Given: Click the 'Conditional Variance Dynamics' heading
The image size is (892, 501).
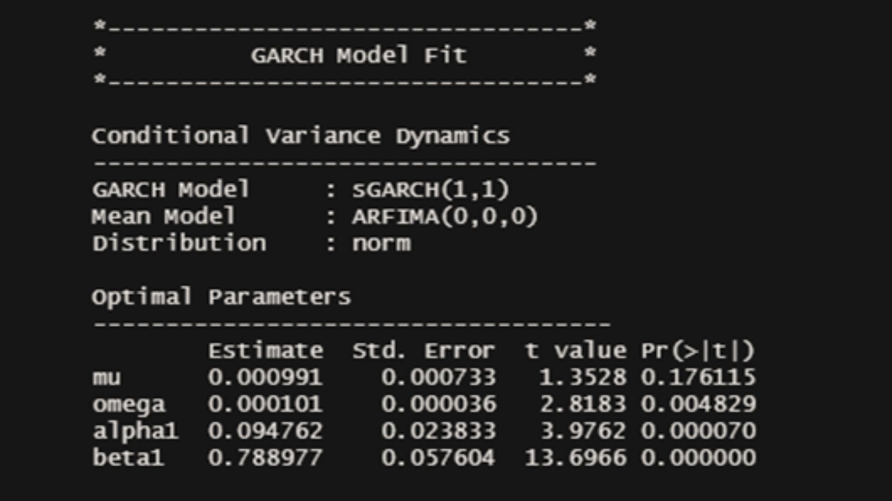Looking at the screenshot, I should pyautogui.click(x=301, y=136).
